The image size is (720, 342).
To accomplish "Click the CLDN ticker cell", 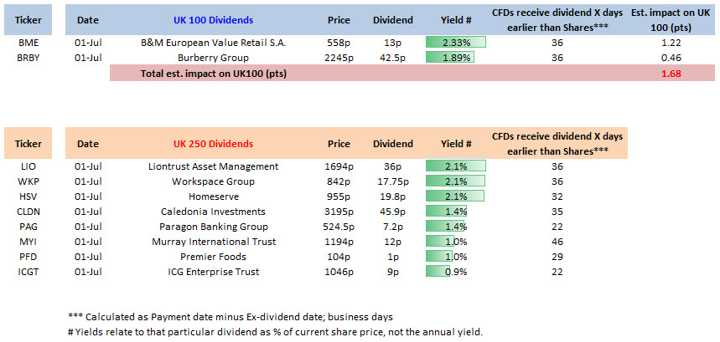I will tap(28, 212).
